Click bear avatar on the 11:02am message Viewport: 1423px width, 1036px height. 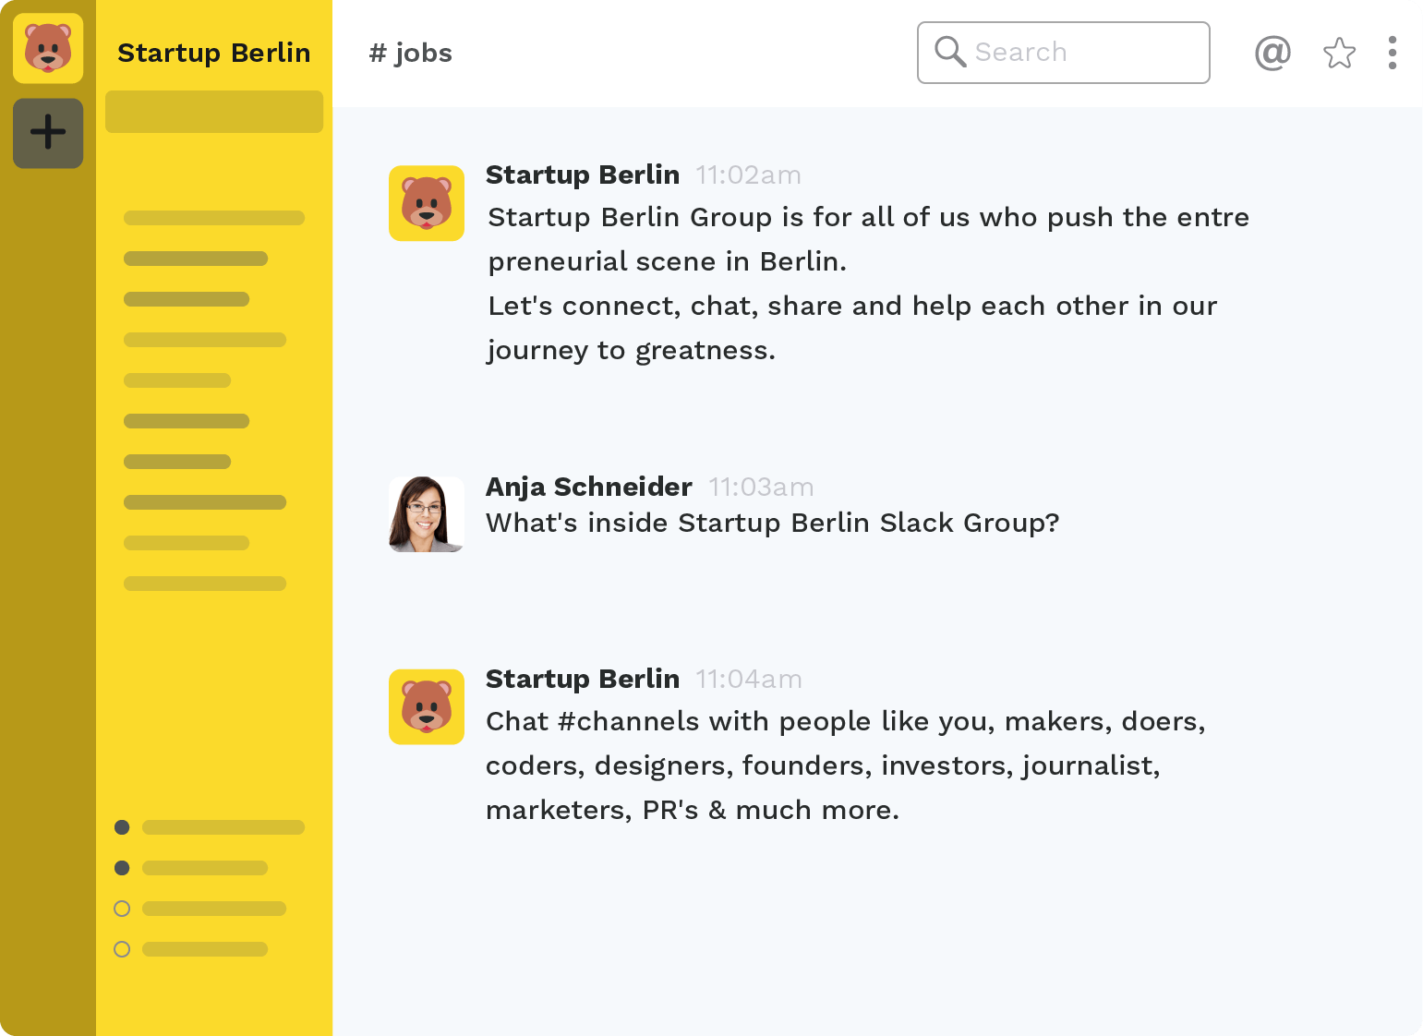pyautogui.click(x=427, y=203)
